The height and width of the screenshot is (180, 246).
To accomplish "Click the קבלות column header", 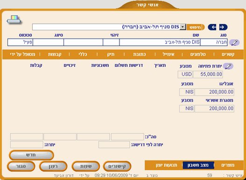I will pos(36,65).
